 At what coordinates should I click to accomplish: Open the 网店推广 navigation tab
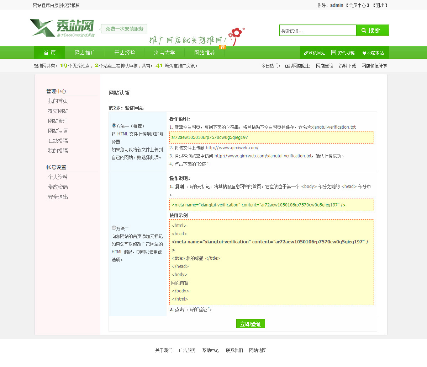click(x=85, y=53)
